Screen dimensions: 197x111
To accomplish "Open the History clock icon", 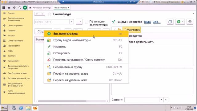I will 14,8.
